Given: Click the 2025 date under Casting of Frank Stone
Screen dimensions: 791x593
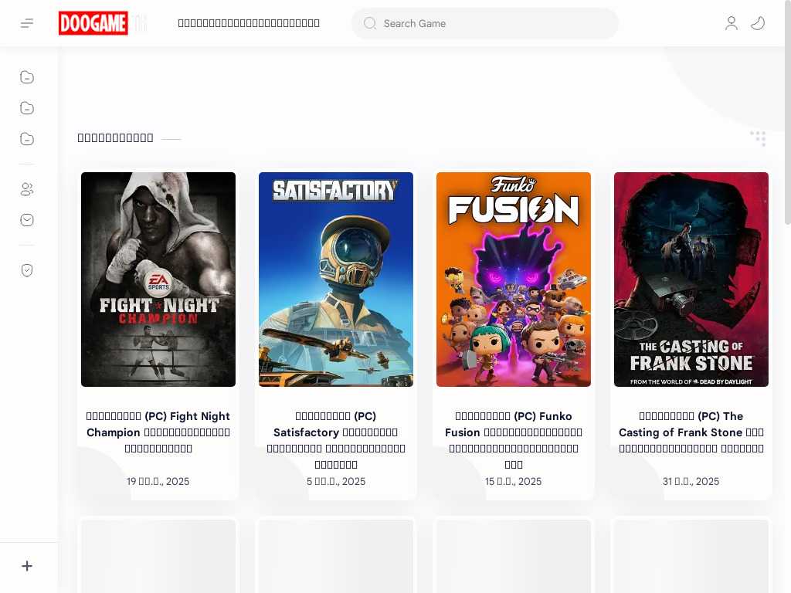Looking at the screenshot, I should 691,482.
